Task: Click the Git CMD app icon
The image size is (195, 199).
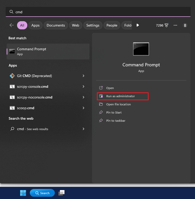Action: pos(12,76)
